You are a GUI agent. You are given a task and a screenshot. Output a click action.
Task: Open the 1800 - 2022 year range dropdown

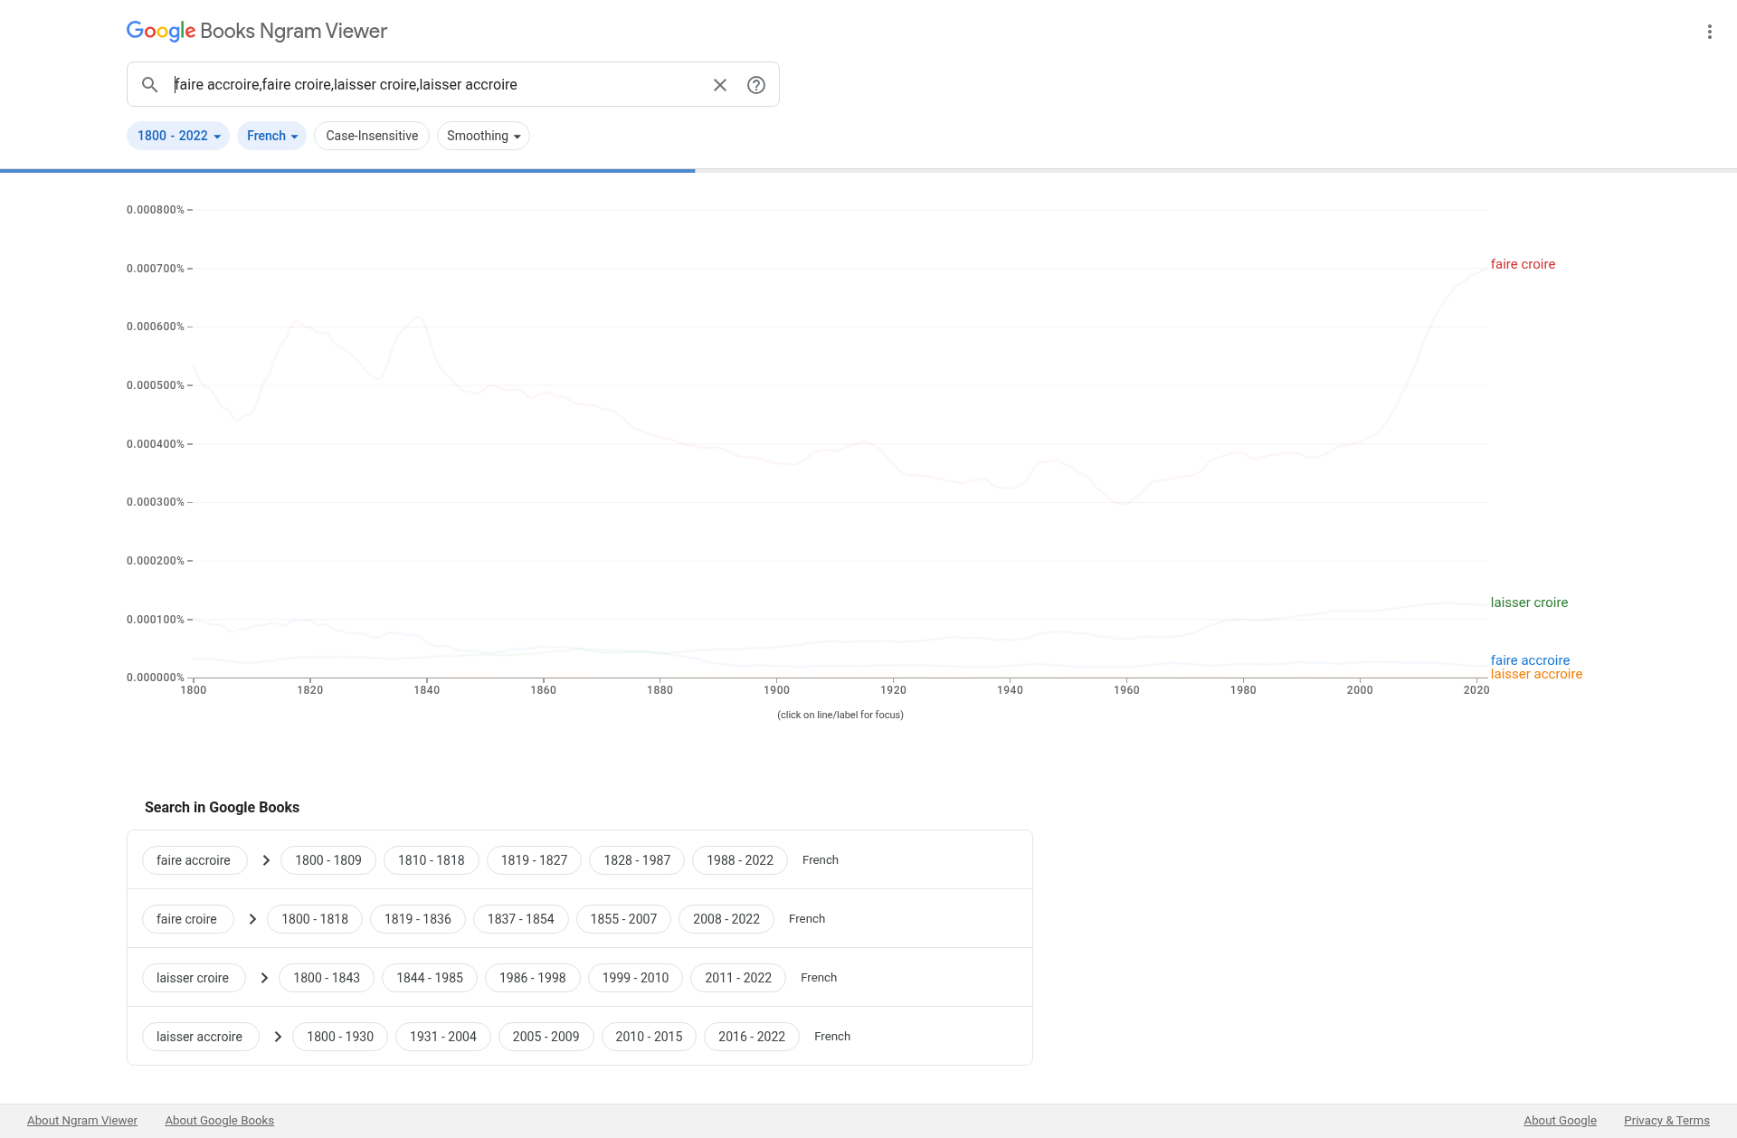(x=178, y=136)
